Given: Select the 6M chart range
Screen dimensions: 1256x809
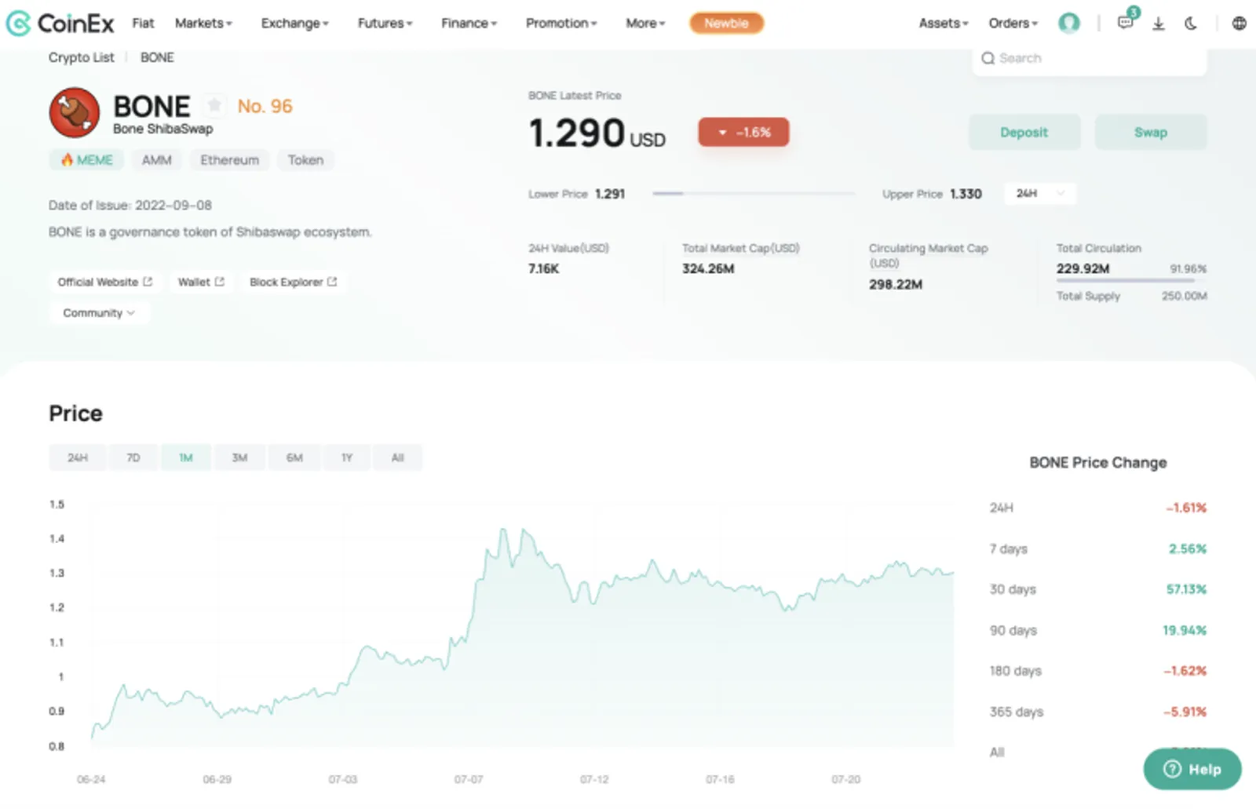Looking at the screenshot, I should pos(294,457).
